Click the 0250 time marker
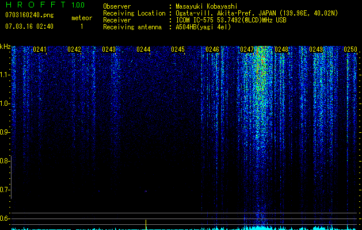The height and width of the screenshot is (230, 362). pyautogui.click(x=350, y=49)
